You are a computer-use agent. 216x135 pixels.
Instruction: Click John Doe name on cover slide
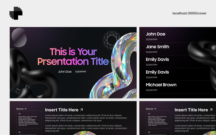[x=65, y=72]
